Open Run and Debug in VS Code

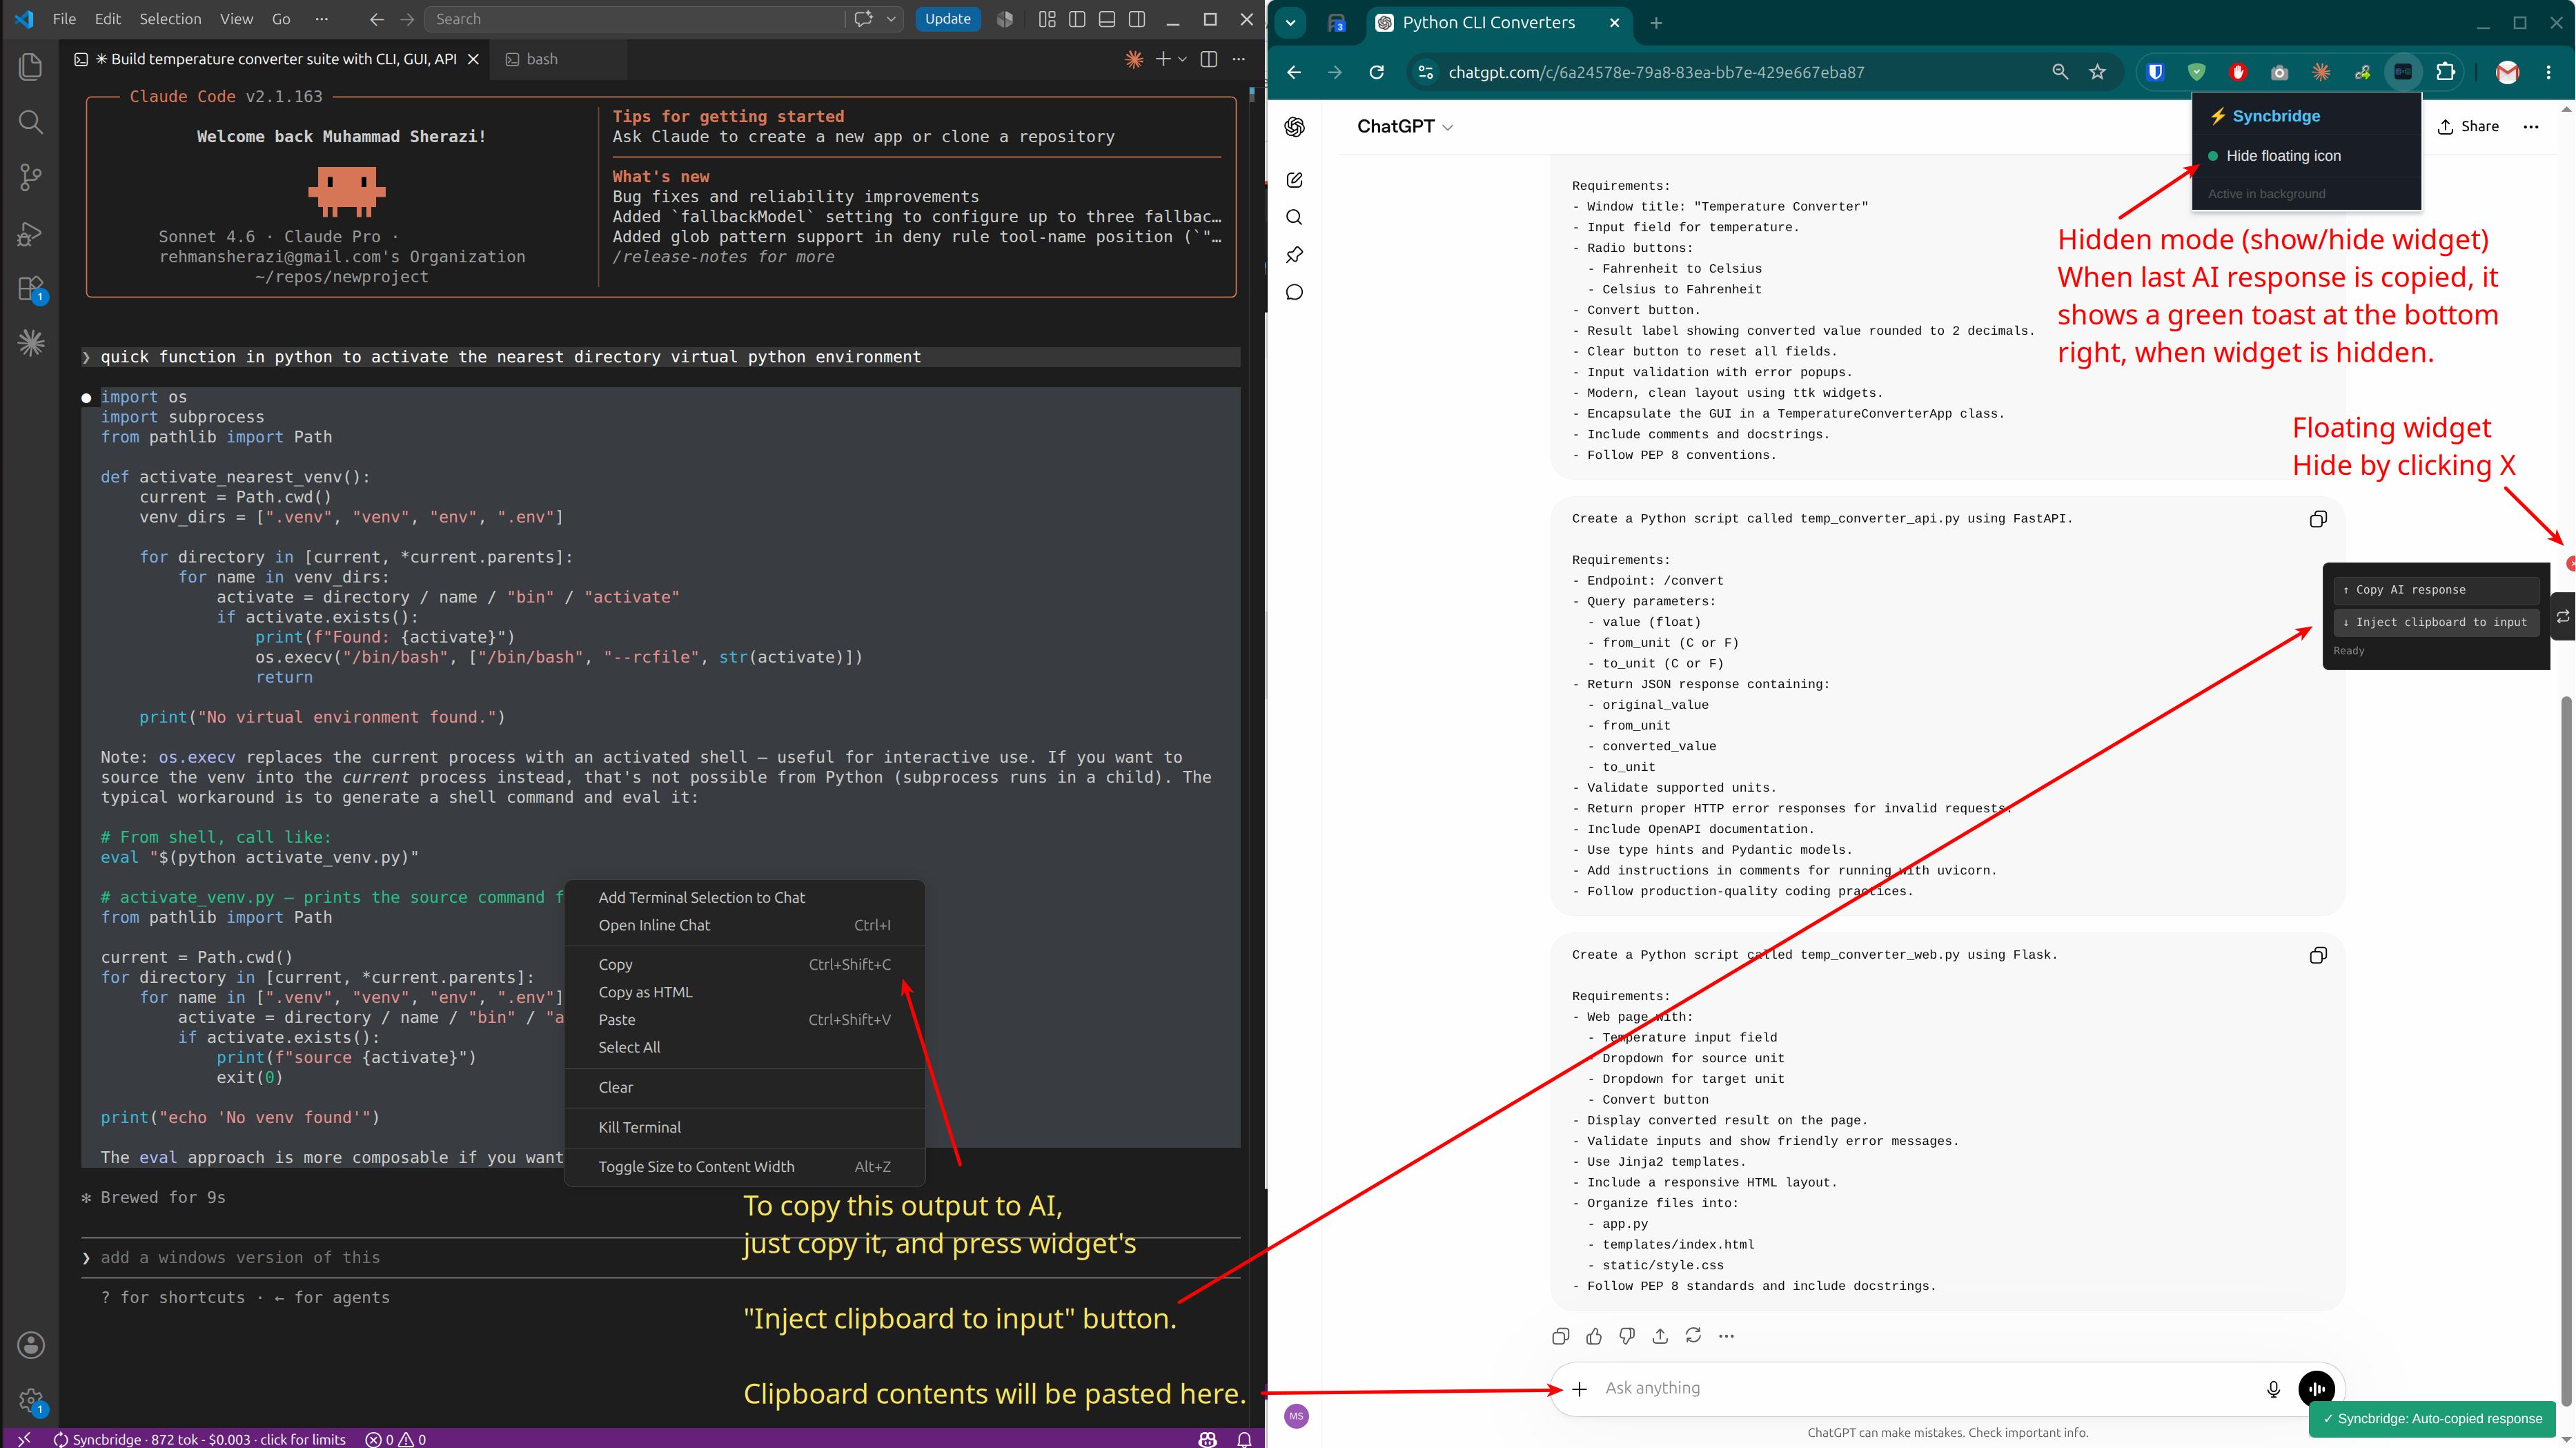tap(31, 234)
